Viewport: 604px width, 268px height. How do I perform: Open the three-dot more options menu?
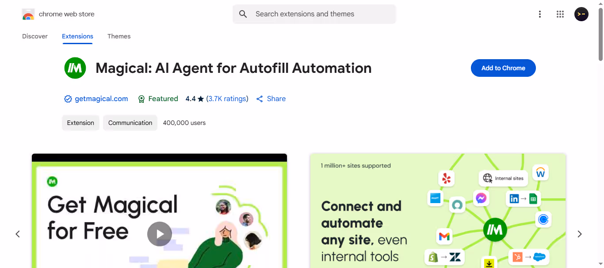coord(539,14)
